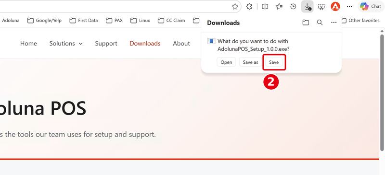Click the scrollbar up arrow
Screen dimensions: 385x175
(382, 31)
